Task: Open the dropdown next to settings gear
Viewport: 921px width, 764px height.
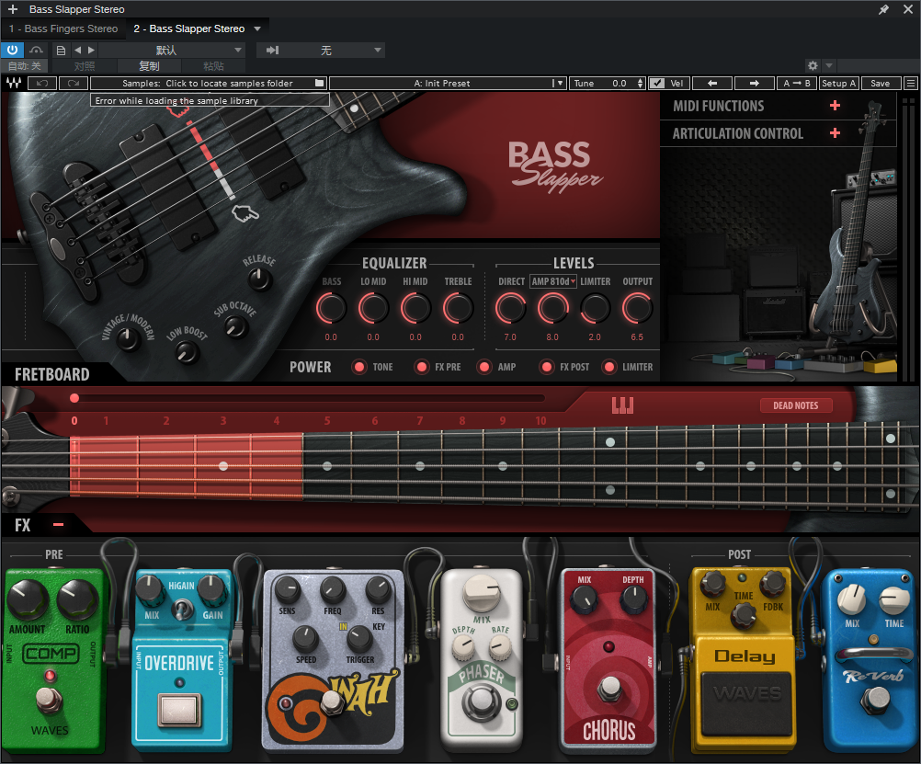Action: [829, 66]
